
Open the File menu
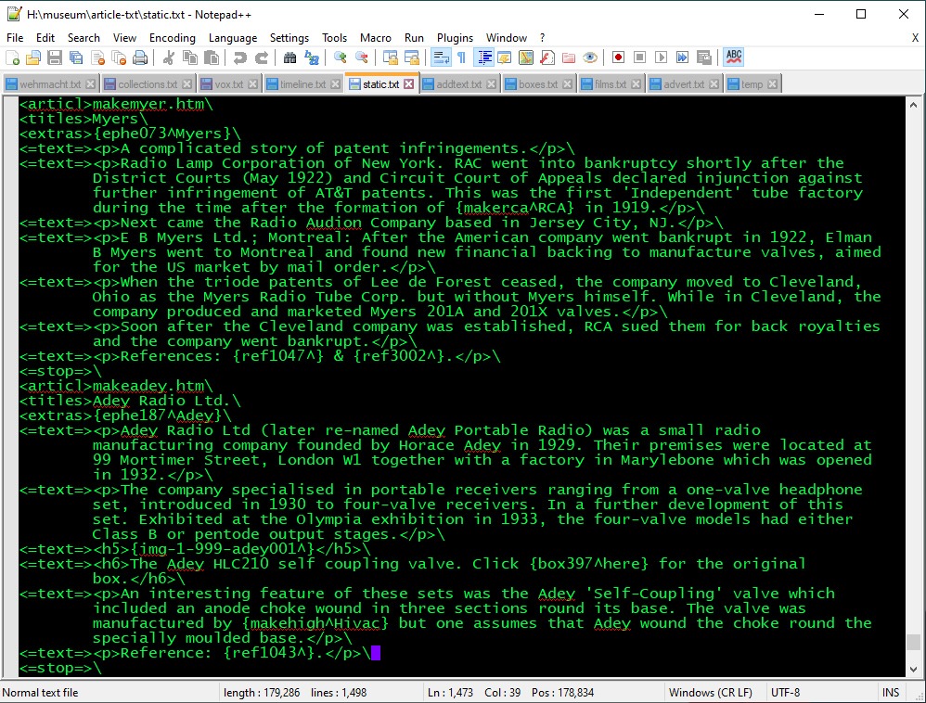coord(15,38)
